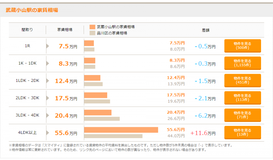Click the +11.6万円 difference value
The height and width of the screenshot is (160, 273).
(203, 133)
